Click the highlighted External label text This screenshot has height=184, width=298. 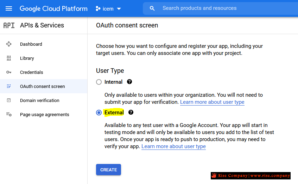pos(114,113)
